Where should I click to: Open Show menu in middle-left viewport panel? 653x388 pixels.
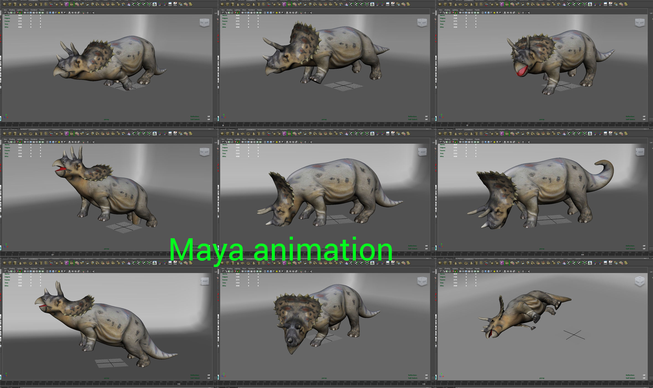[x=27, y=139]
